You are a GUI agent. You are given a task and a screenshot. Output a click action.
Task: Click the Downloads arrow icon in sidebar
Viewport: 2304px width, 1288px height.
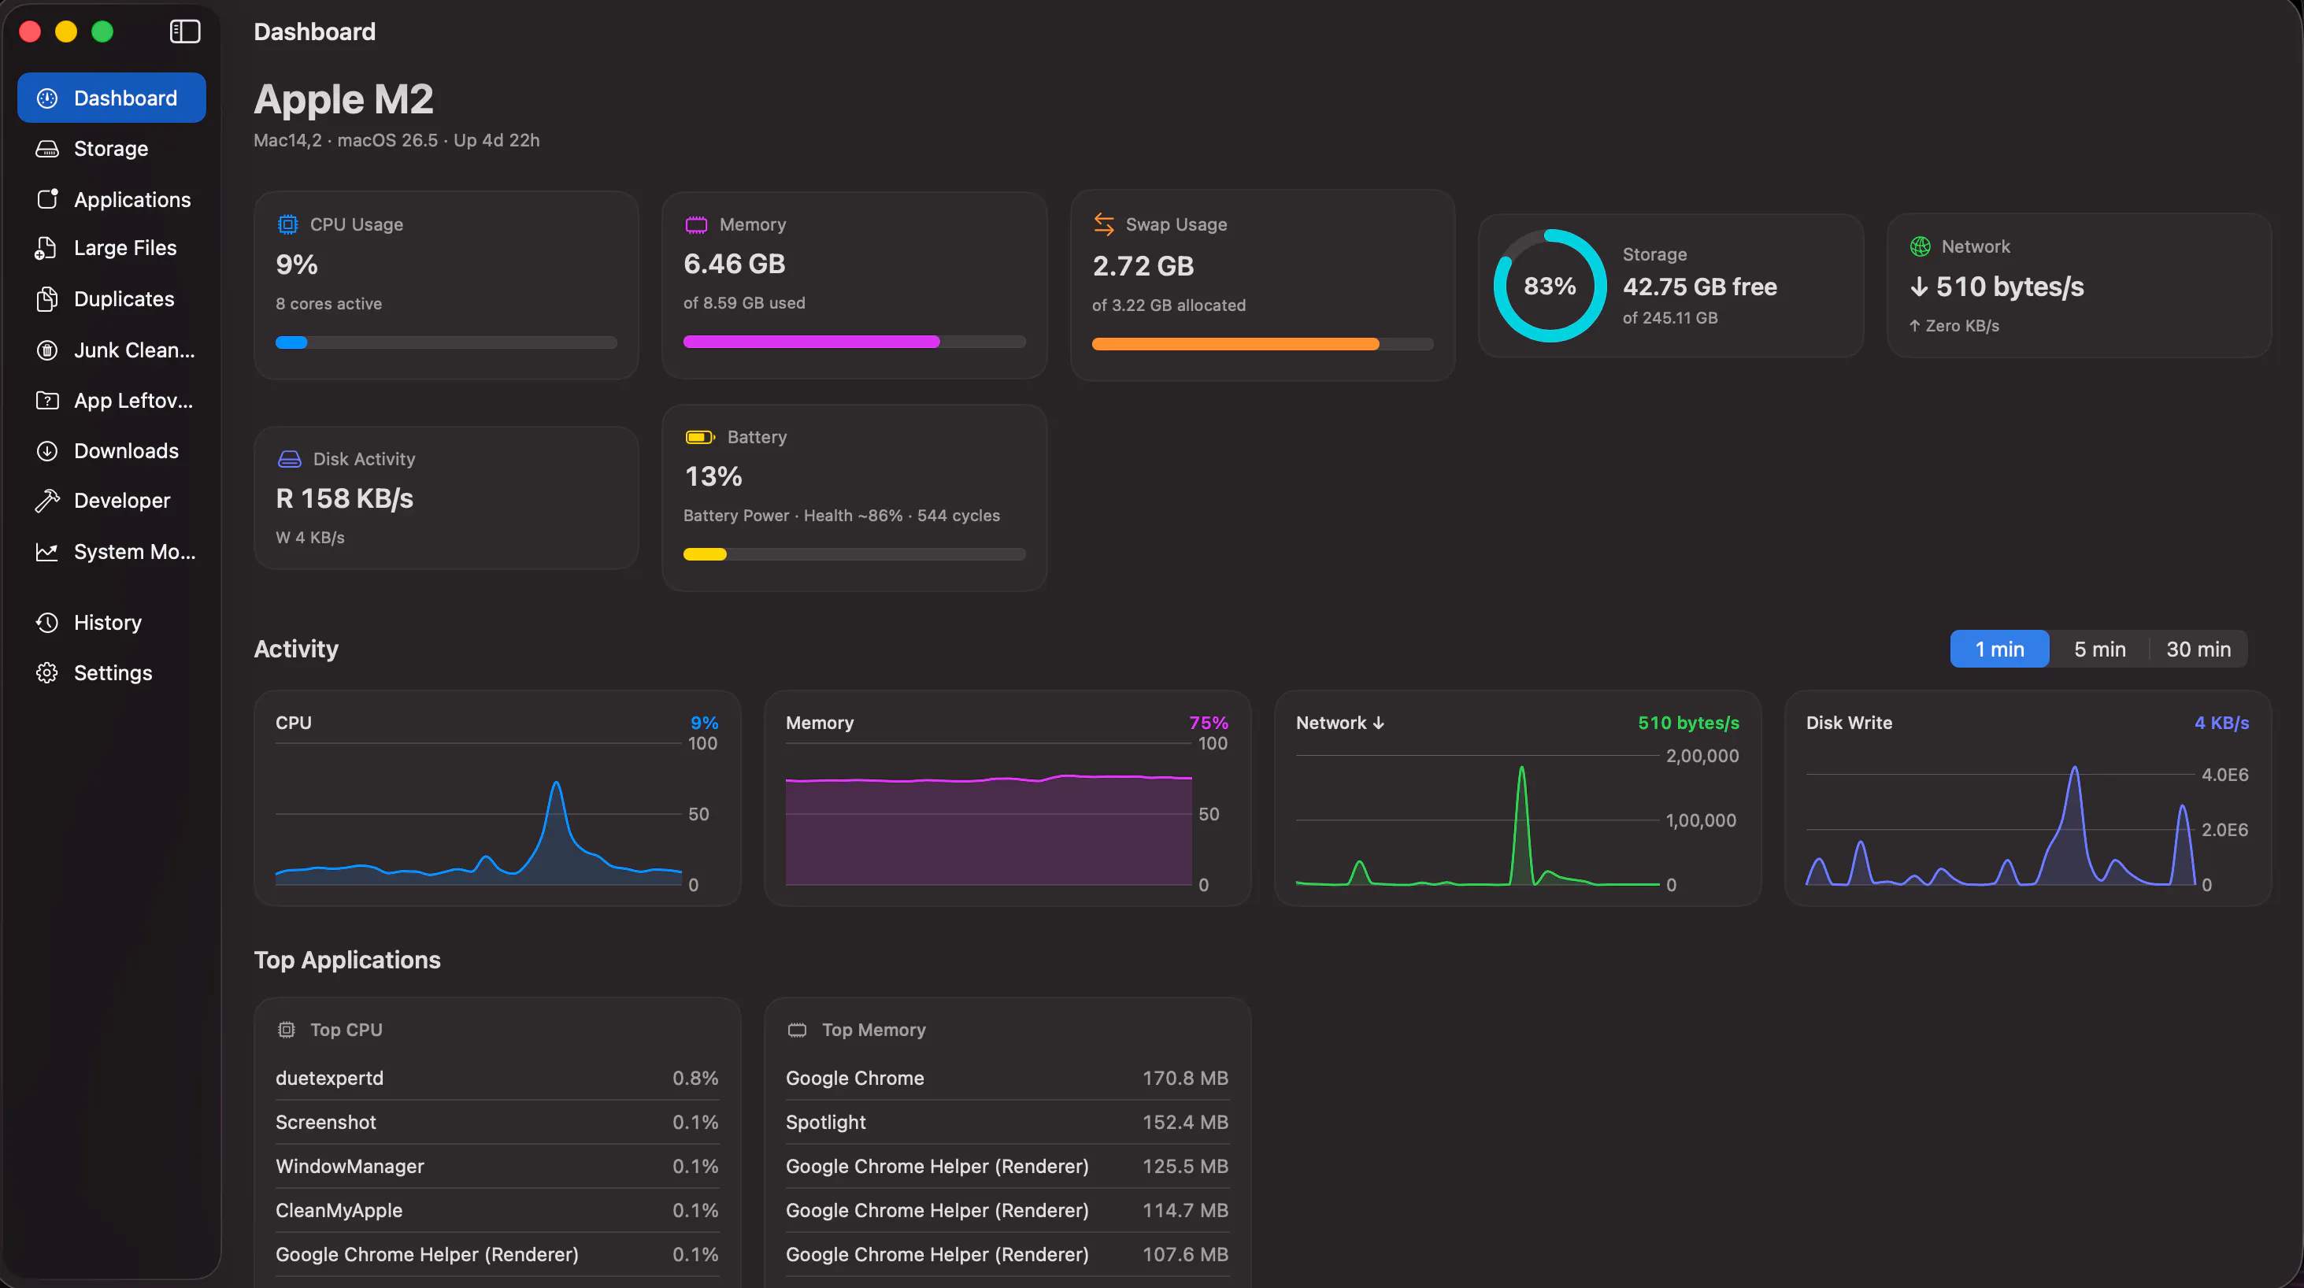tap(47, 451)
